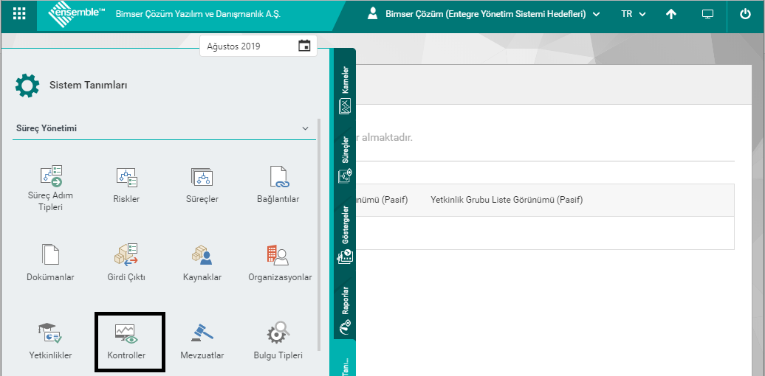765x376 pixels.
Task: Open the Kontroller icon
Action: (126, 333)
